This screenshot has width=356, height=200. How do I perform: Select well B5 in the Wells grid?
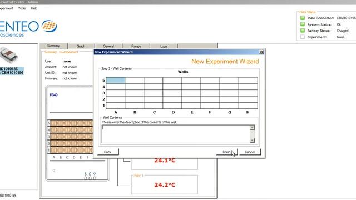click(135, 80)
